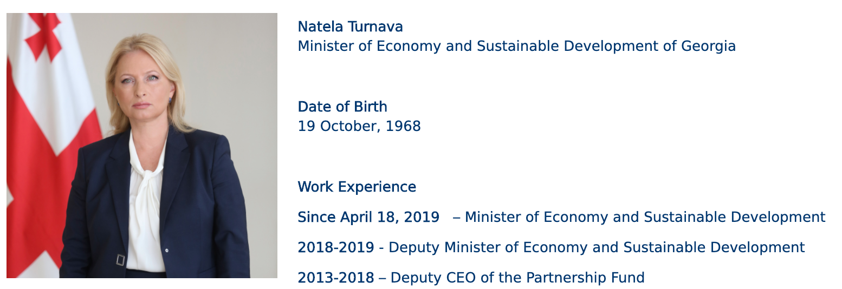
Task: Click the Minister of Economy title line
Action: click(517, 47)
